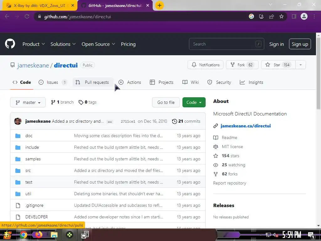View the 1 branch link

(x=62, y=102)
